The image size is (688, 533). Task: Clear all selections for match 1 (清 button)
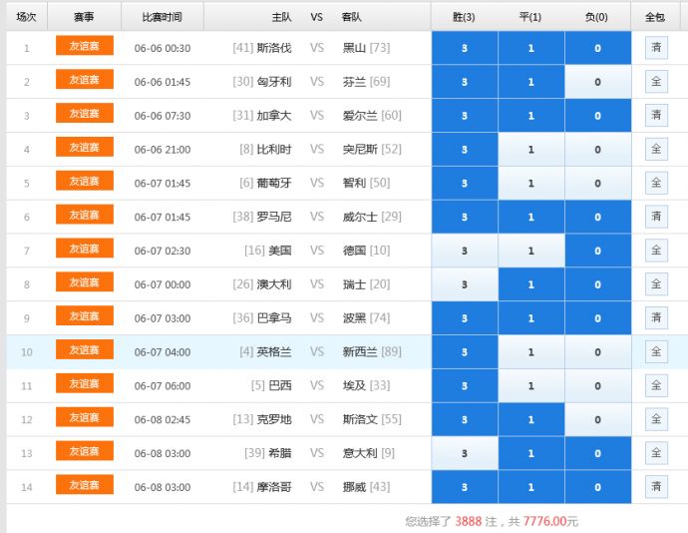click(x=656, y=48)
